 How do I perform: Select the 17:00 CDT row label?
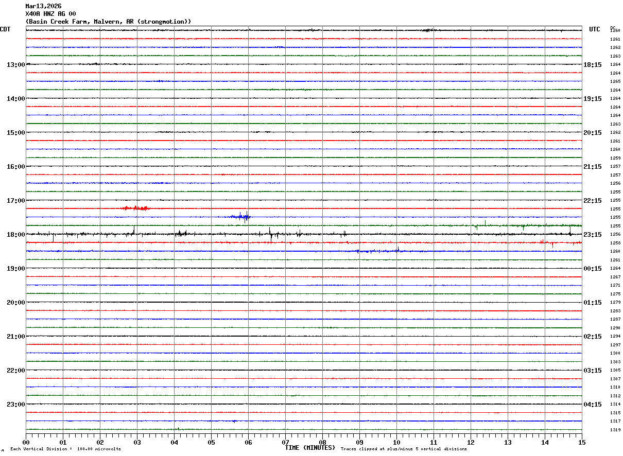pos(16,201)
